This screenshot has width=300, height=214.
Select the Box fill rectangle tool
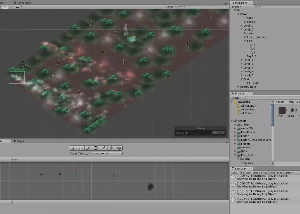pos(96,148)
